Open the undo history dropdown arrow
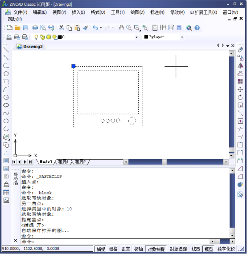 click(x=101, y=28)
